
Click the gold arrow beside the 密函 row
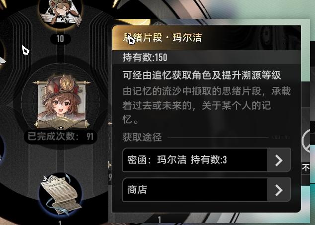click(x=110, y=165)
